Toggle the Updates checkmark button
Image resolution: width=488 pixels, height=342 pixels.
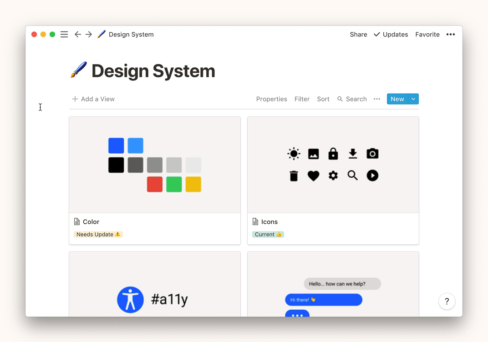click(x=391, y=35)
